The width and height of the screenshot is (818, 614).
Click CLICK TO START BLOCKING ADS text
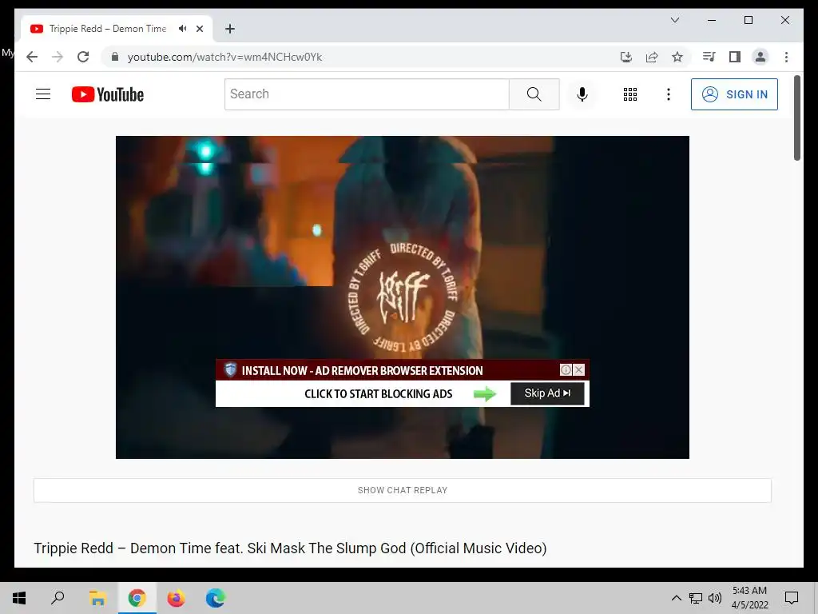coord(378,394)
